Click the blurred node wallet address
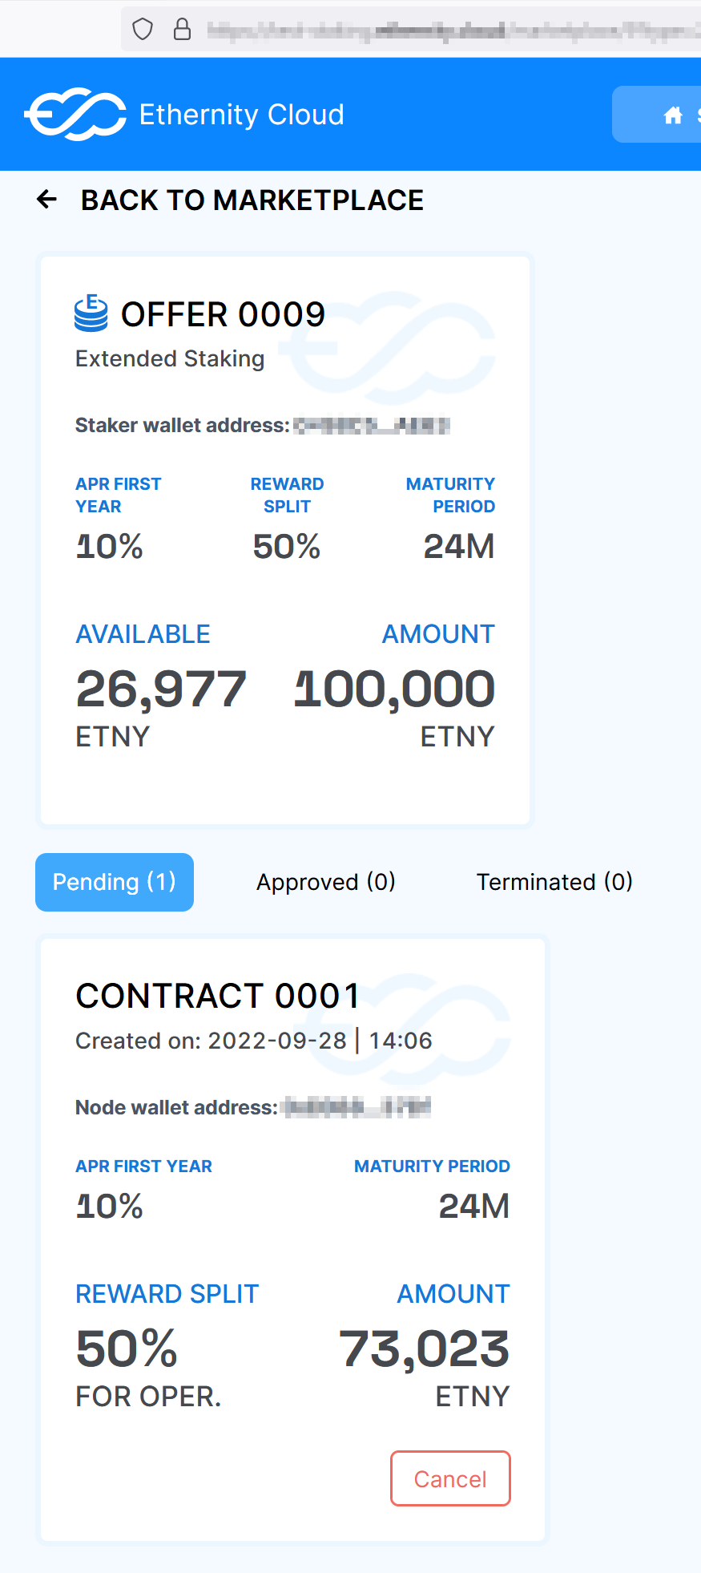 coord(357,1107)
